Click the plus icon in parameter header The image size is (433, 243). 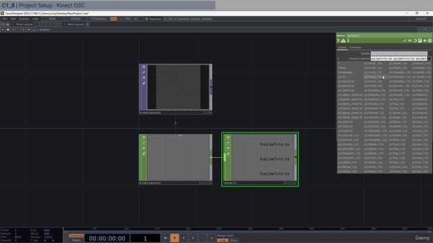(425, 40)
